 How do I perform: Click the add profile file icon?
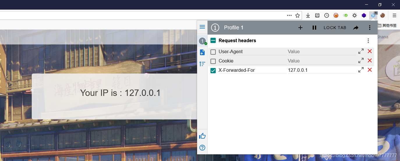[x=202, y=52]
